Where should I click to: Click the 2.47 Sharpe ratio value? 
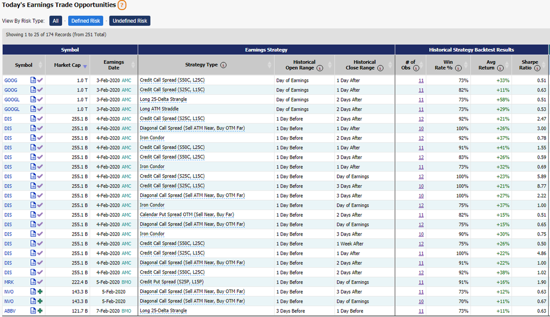pos(541,119)
